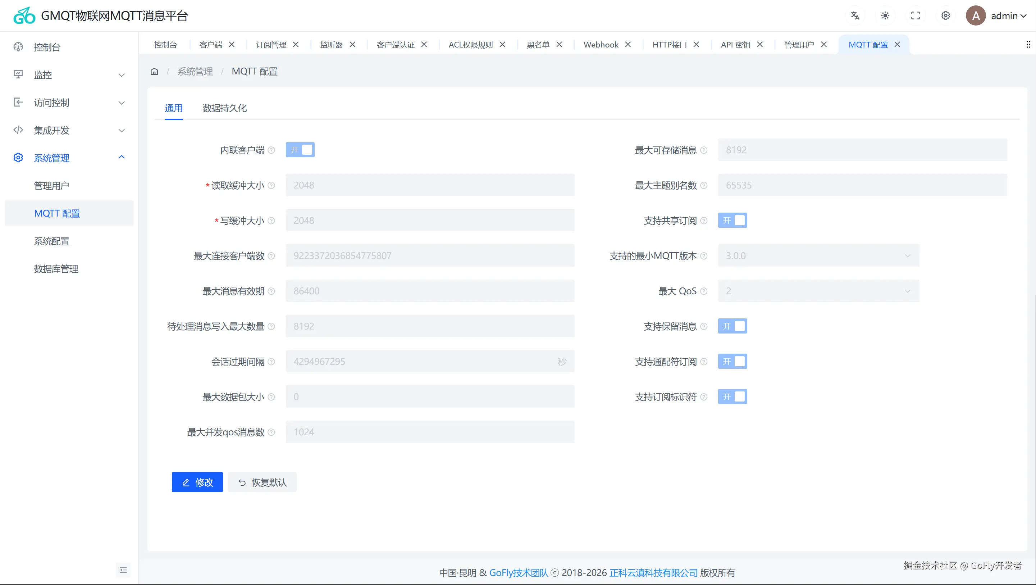Image resolution: width=1036 pixels, height=585 pixels.
Task: Open the 最大 QoS dropdown
Action: 818,291
